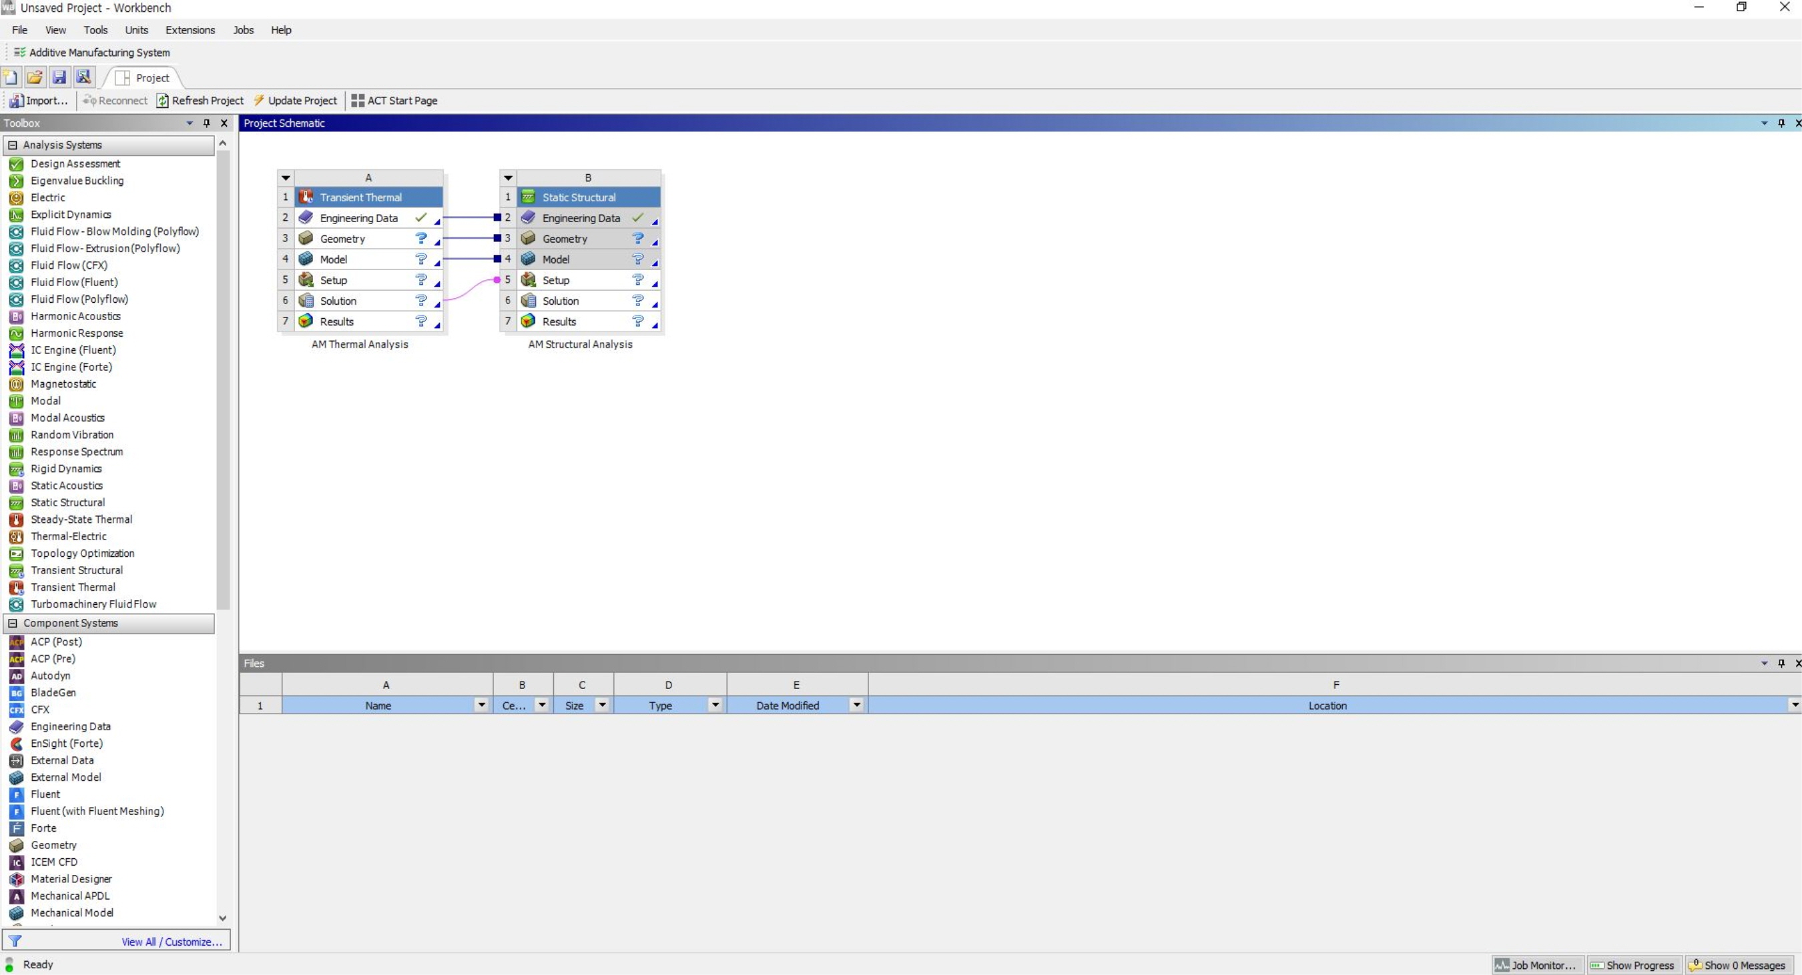The width and height of the screenshot is (1802, 975).
Task: Select the Name column filter dropdown in Files
Action: coord(481,705)
